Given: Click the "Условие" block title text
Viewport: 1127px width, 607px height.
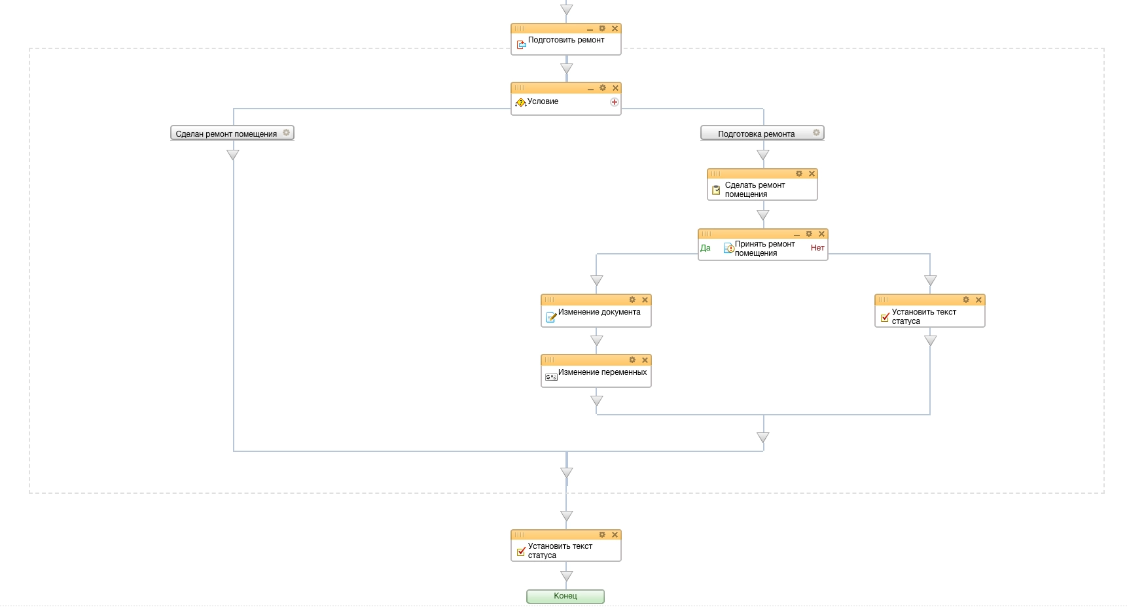Looking at the screenshot, I should click(543, 101).
